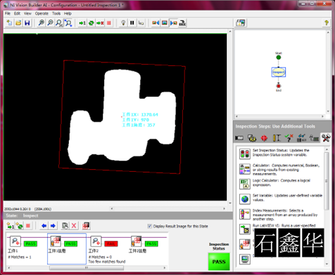Click the green PASS inspection status indicator
Screen dimensions: 335x275
pyautogui.click(x=219, y=262)
